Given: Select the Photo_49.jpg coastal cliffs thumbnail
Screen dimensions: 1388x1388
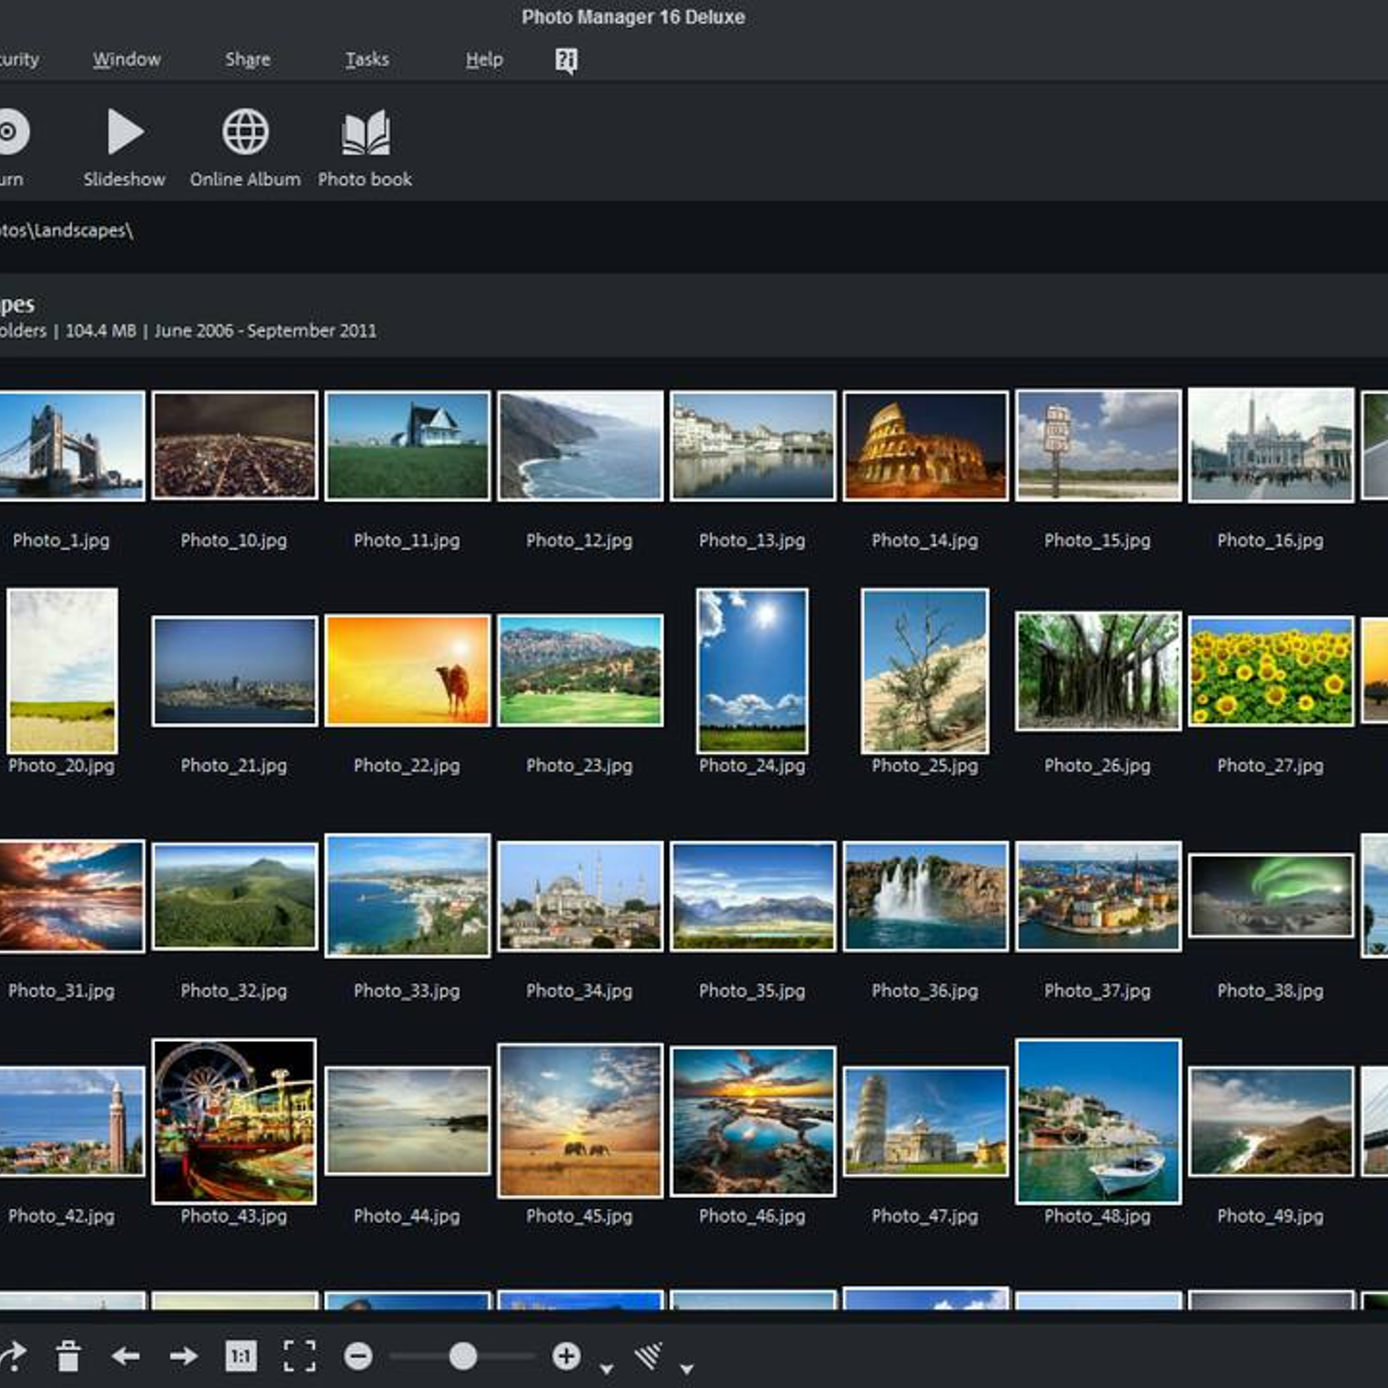Looking at the screenshot, I should (1271, 1122).
